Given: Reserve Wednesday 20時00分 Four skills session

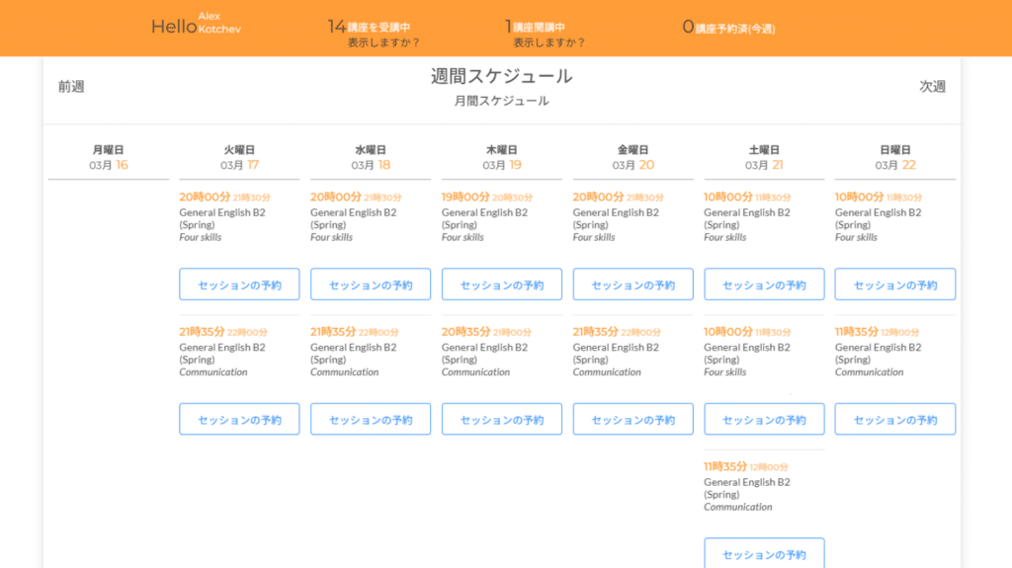Looking at the screenshot, I should [x=371, y=284].
